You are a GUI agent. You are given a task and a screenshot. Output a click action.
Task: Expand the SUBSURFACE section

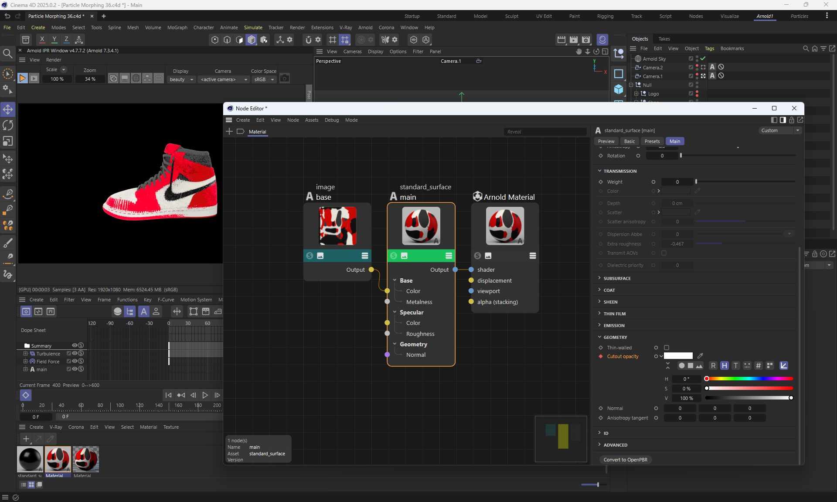pos(617,278)
